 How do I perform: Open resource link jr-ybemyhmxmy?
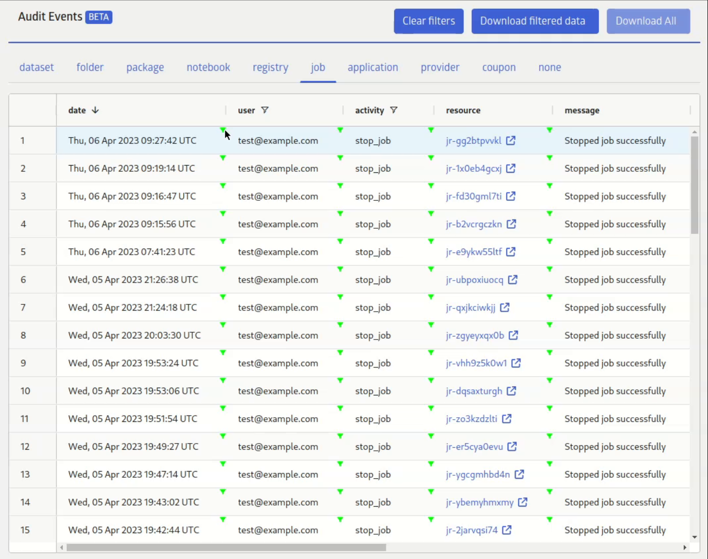pyautogui.click(x=480, y=503)
